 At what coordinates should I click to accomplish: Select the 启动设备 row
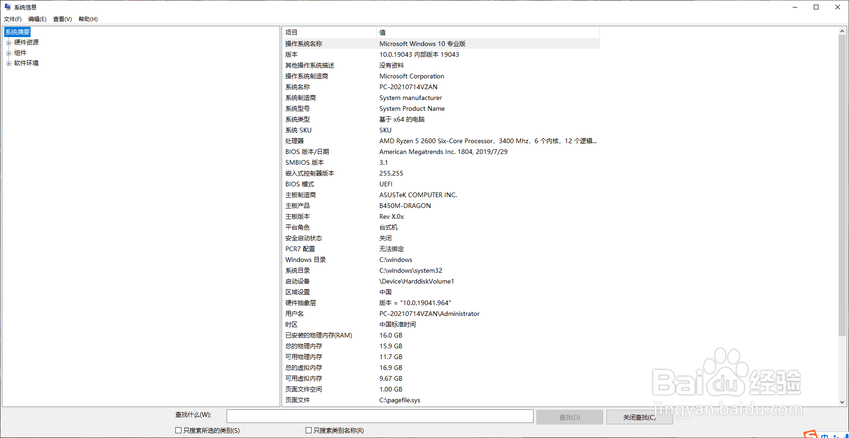[x=441, y=281]
